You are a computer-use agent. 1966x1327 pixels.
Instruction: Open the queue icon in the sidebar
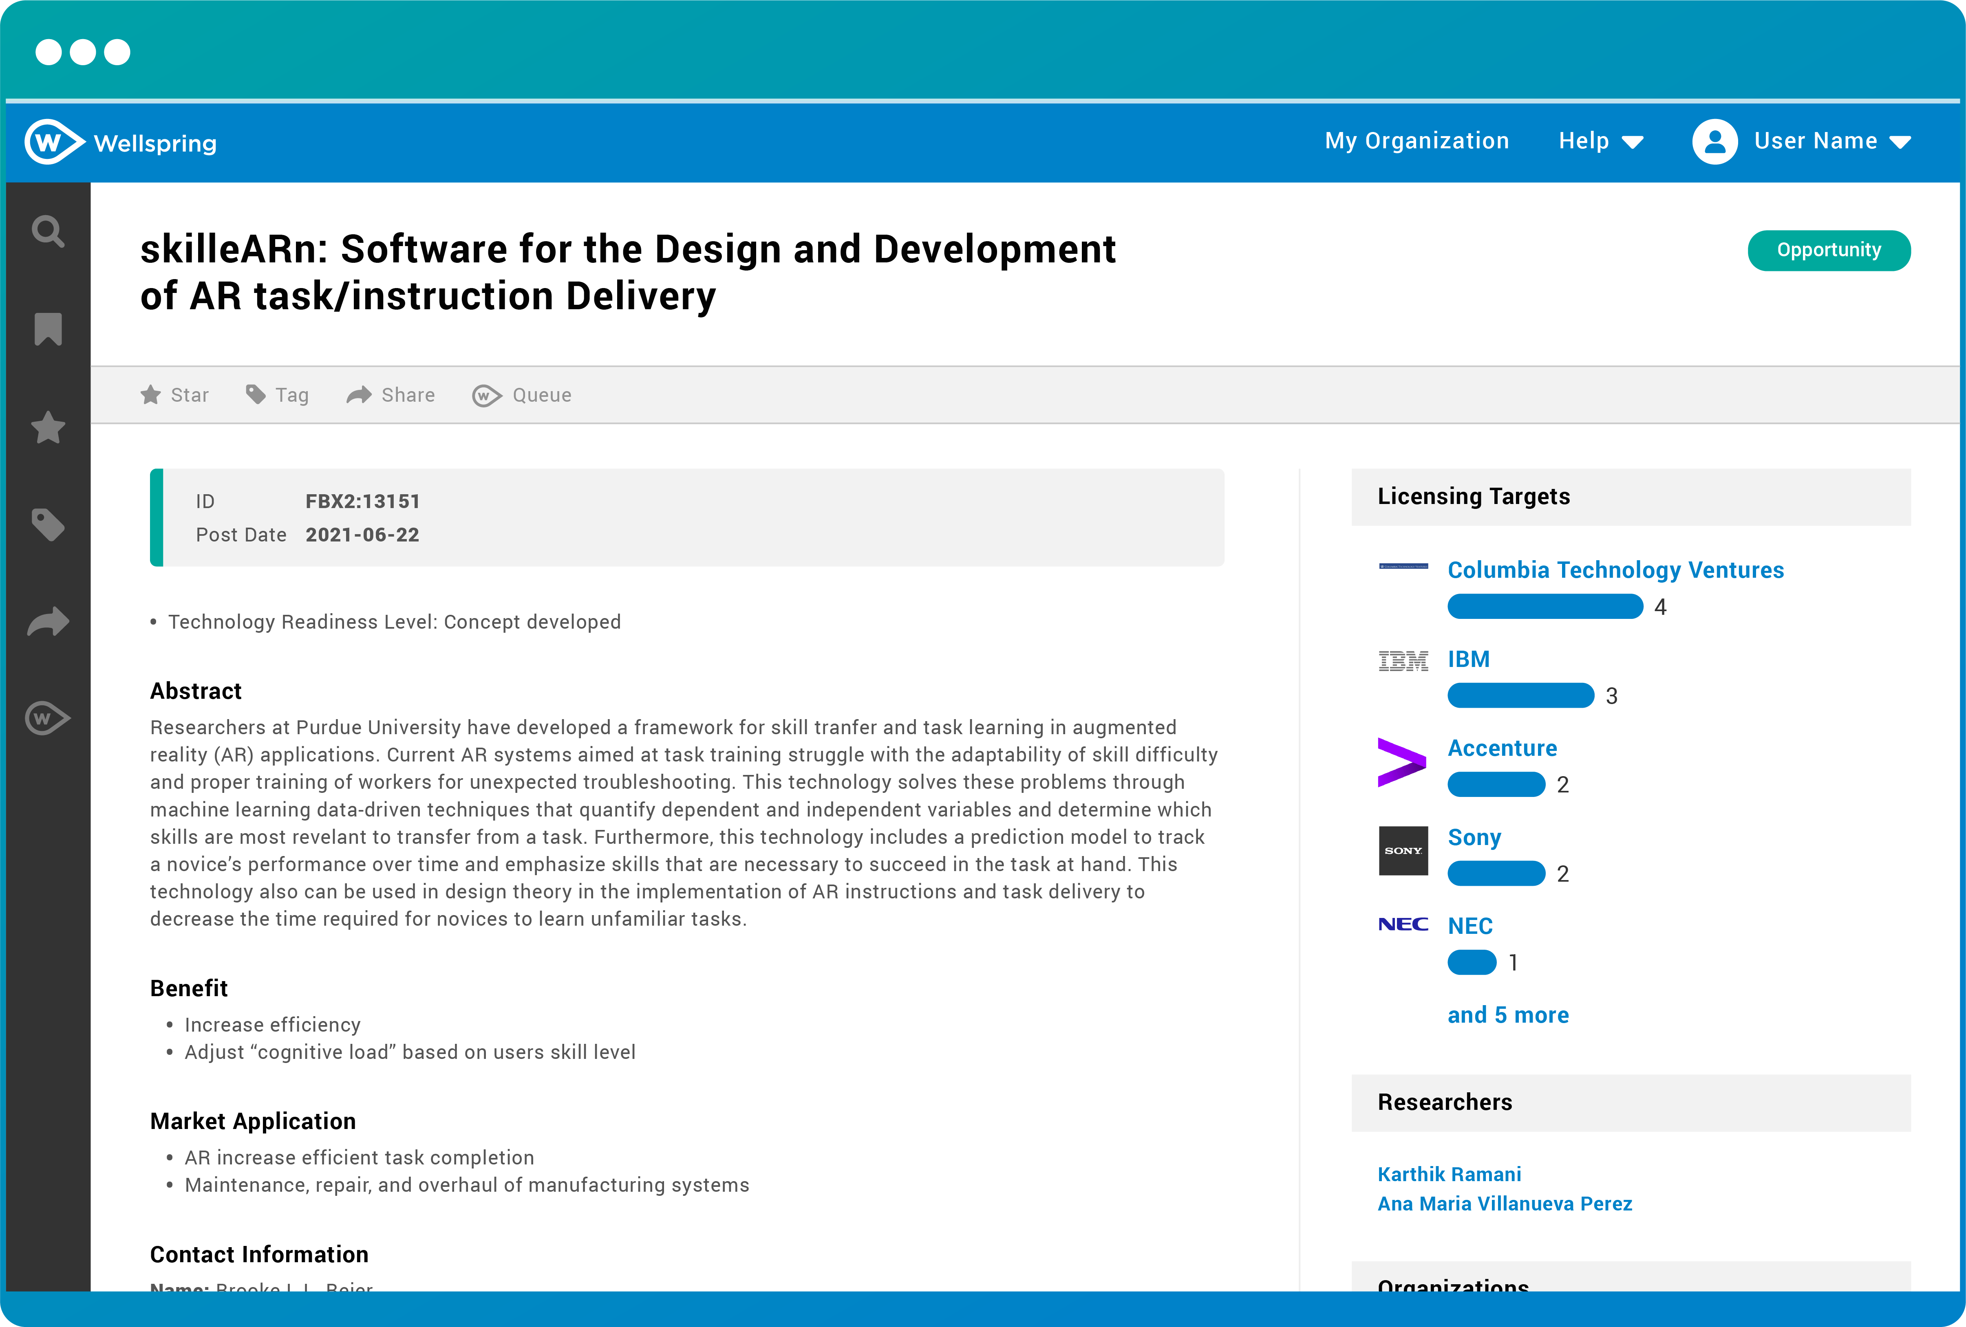48,719
